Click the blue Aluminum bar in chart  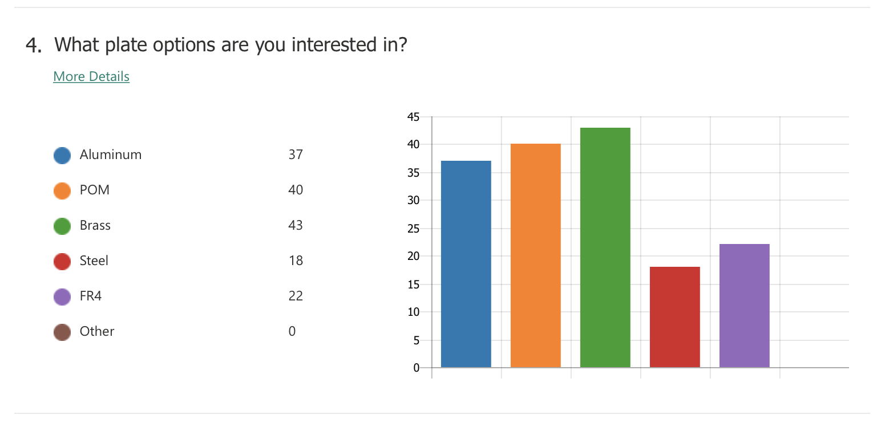tap(466, 264)
